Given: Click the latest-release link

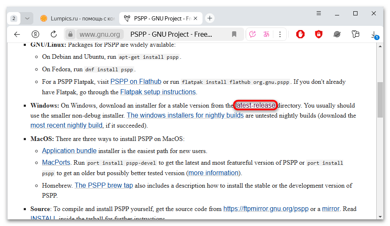Looking at the screenshot, I should tap(255, 105).
